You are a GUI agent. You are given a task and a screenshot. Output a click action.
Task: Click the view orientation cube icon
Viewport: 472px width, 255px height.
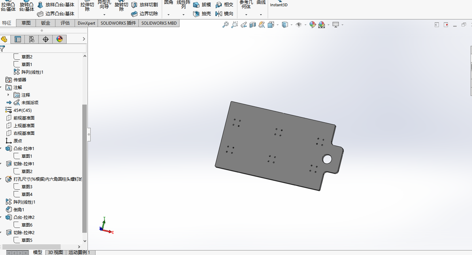click(271, 25)
